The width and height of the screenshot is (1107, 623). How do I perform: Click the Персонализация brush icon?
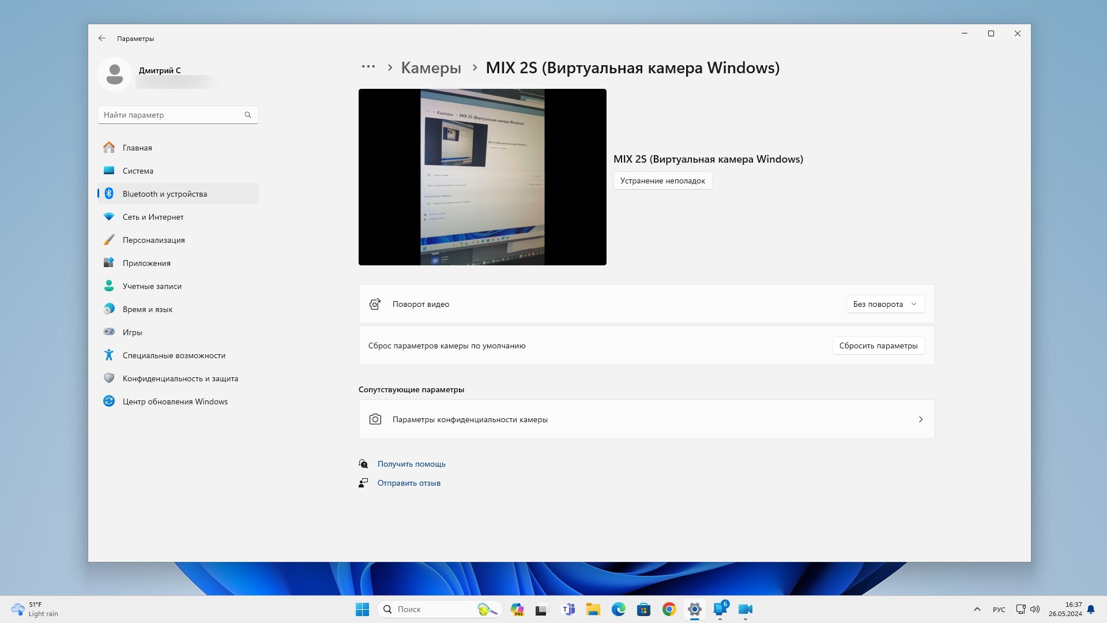pyautogui.click(x=109, y=240)
